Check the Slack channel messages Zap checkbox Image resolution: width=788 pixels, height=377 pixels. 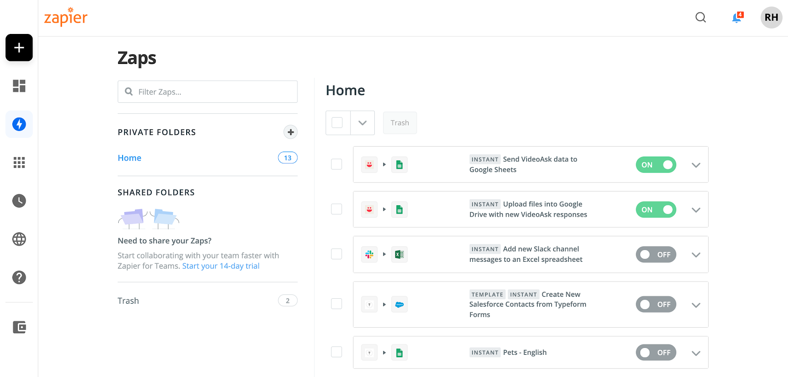click(336, 254)
